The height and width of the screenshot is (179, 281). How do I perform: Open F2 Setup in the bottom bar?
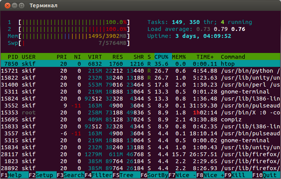[43, 175]
